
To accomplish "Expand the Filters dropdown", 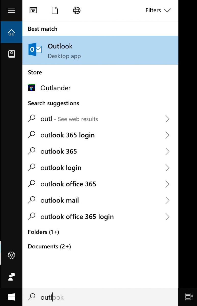I will click(x=158, y=10).
